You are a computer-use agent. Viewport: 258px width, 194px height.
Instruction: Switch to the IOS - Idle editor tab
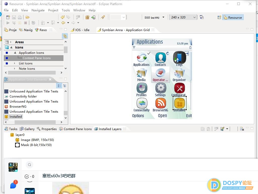pos(80,30)
